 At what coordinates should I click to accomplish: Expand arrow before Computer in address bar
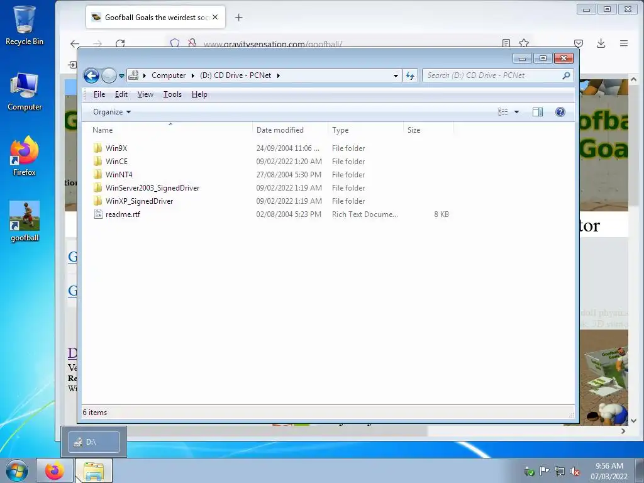145,75
